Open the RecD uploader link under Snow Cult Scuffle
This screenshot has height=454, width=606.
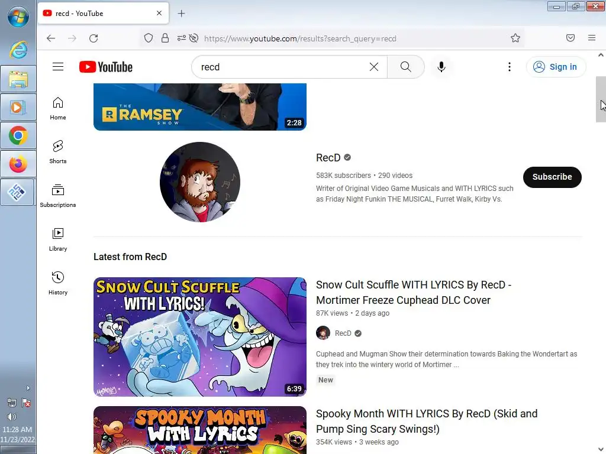[x=343, y=333]
